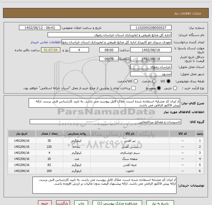The height and width of the screenshot is (205, 212).
Task: Click the خروج exit button
Action: pyautogui.click(x=45, y=203)
